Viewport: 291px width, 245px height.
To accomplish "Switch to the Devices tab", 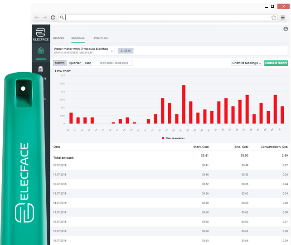I will click(58, 38).
